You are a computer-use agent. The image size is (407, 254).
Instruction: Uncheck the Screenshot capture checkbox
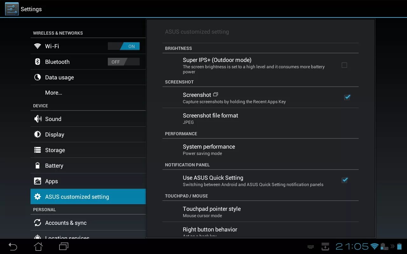[347, 97]
